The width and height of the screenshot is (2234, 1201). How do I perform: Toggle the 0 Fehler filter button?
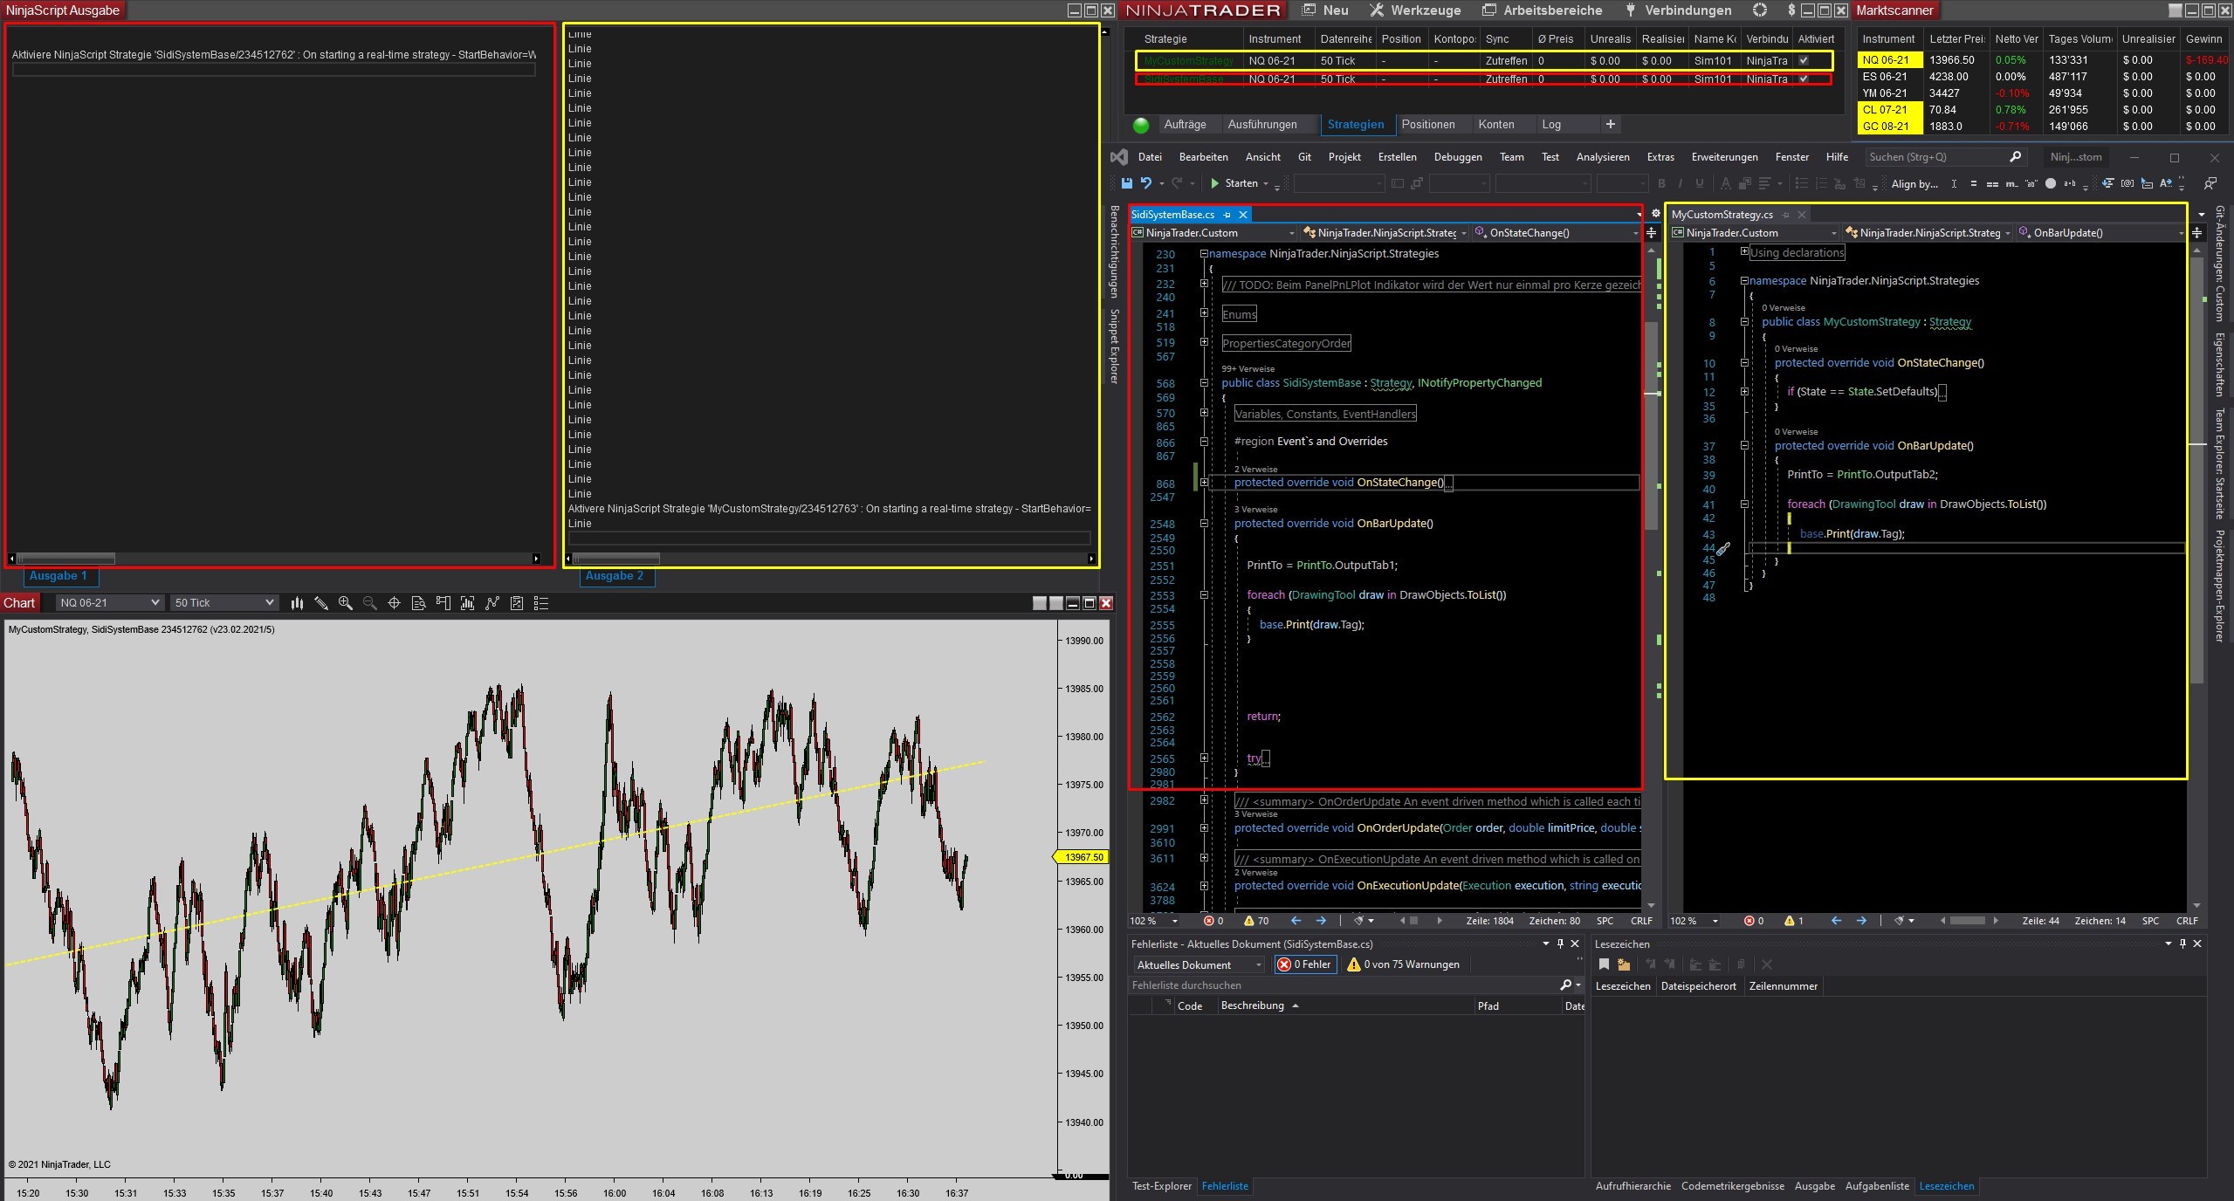(x=1305, y=964)
